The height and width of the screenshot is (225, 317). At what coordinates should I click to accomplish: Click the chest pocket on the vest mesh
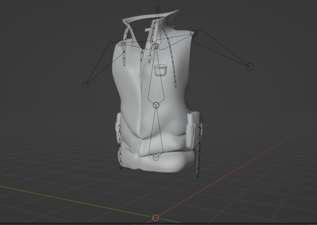point(161,68)
